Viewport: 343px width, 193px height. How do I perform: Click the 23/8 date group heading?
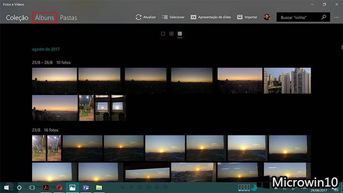pos(36,130)
